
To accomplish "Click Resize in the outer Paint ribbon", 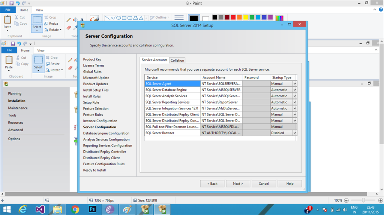I will (51, 24).
